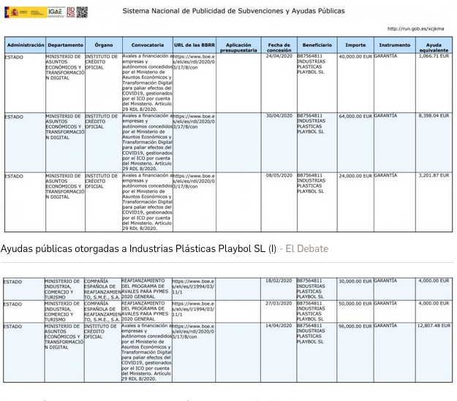Select the Importe column header
The image size is (457, 401).
pyautogui.click(x=355, y=45)
